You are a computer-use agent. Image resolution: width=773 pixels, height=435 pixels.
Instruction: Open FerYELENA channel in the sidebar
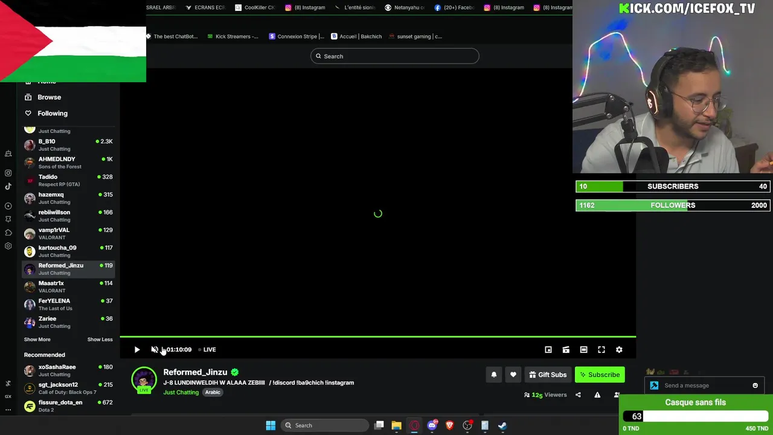68,304
